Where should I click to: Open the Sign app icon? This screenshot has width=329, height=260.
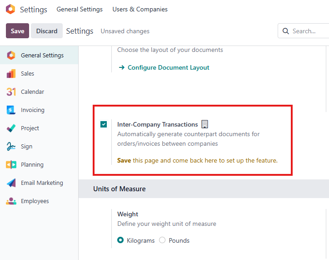tap(11, 146)
